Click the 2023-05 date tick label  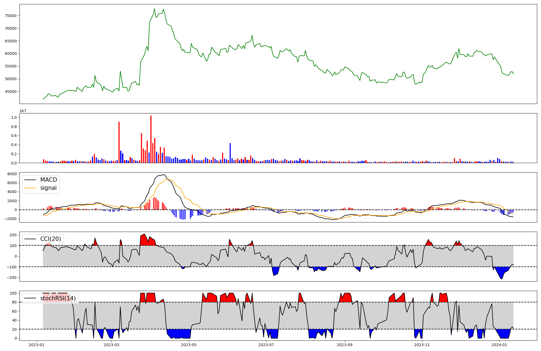tap(189, 345)
